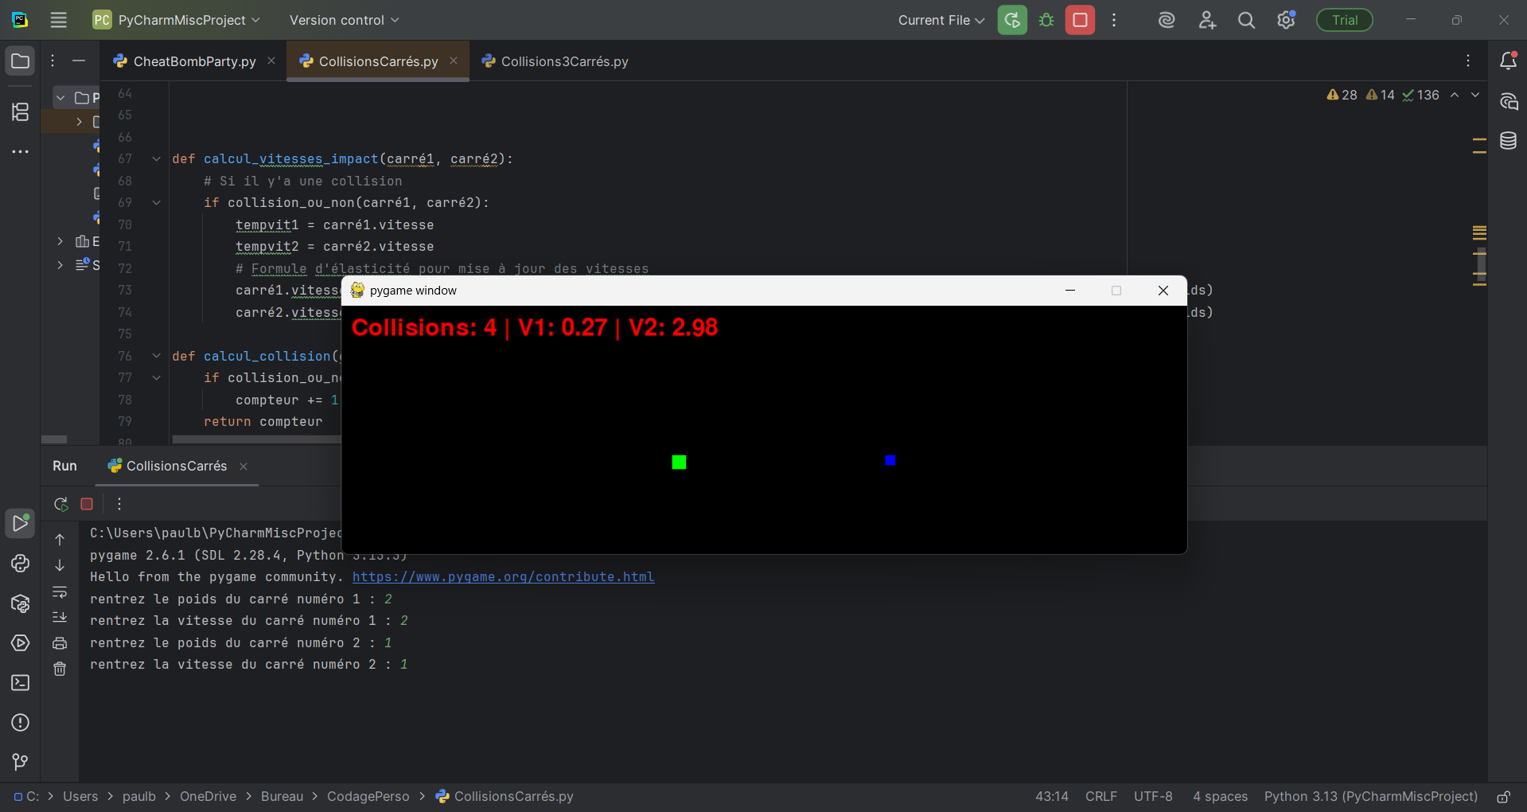This screenshot has height=812, width=1527.
Task: Open the Notifications bell icon
Action: point(1508,61)
